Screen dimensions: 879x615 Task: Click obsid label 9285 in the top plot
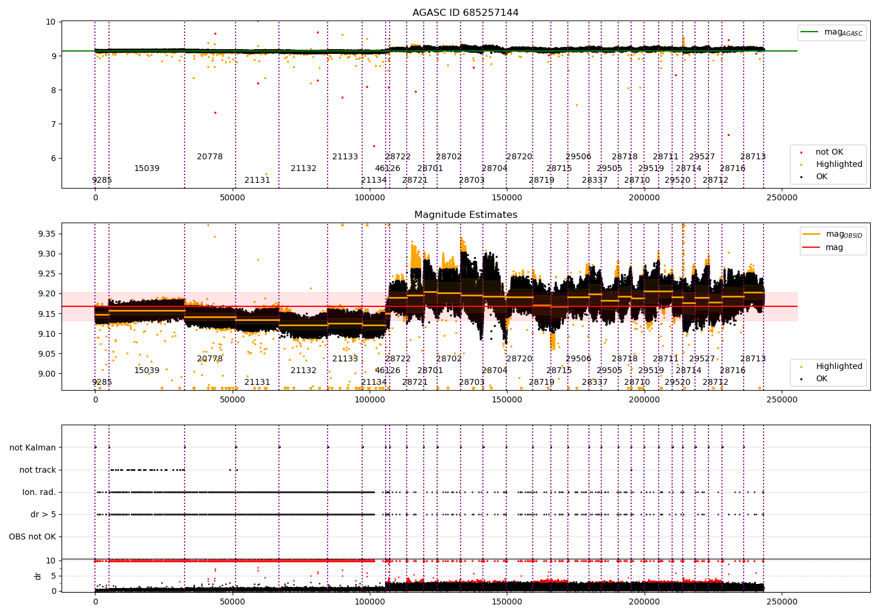102,180
